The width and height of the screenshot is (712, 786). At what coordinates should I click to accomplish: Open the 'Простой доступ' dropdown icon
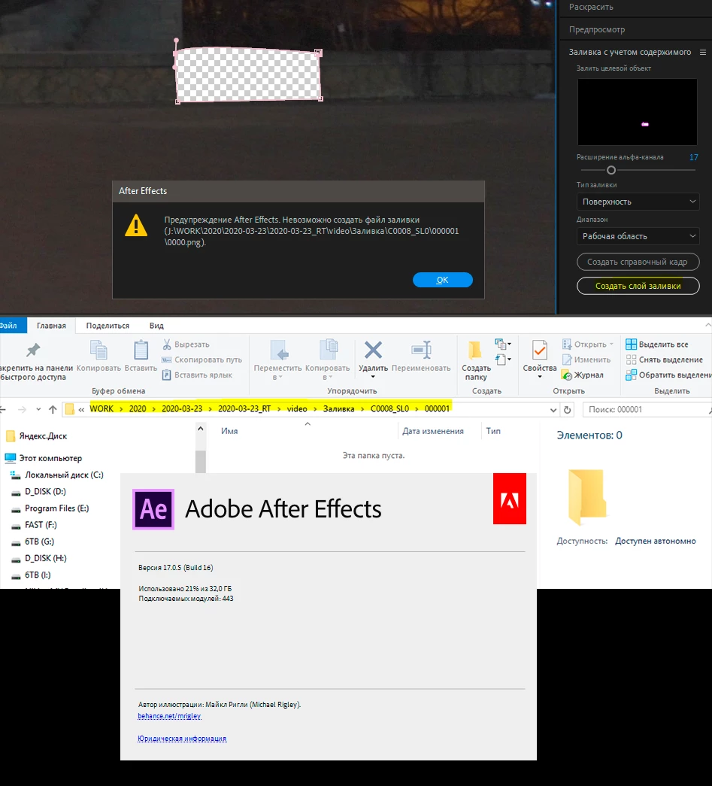(502, 359)
